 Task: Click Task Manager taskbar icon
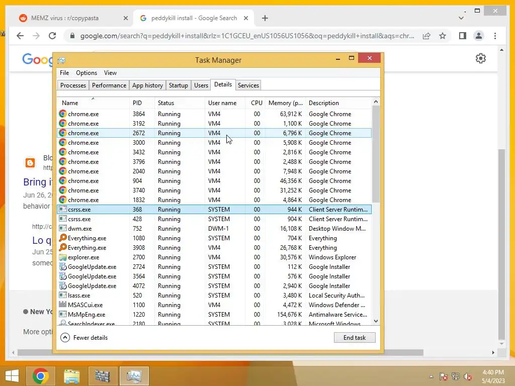pos(134,376)
